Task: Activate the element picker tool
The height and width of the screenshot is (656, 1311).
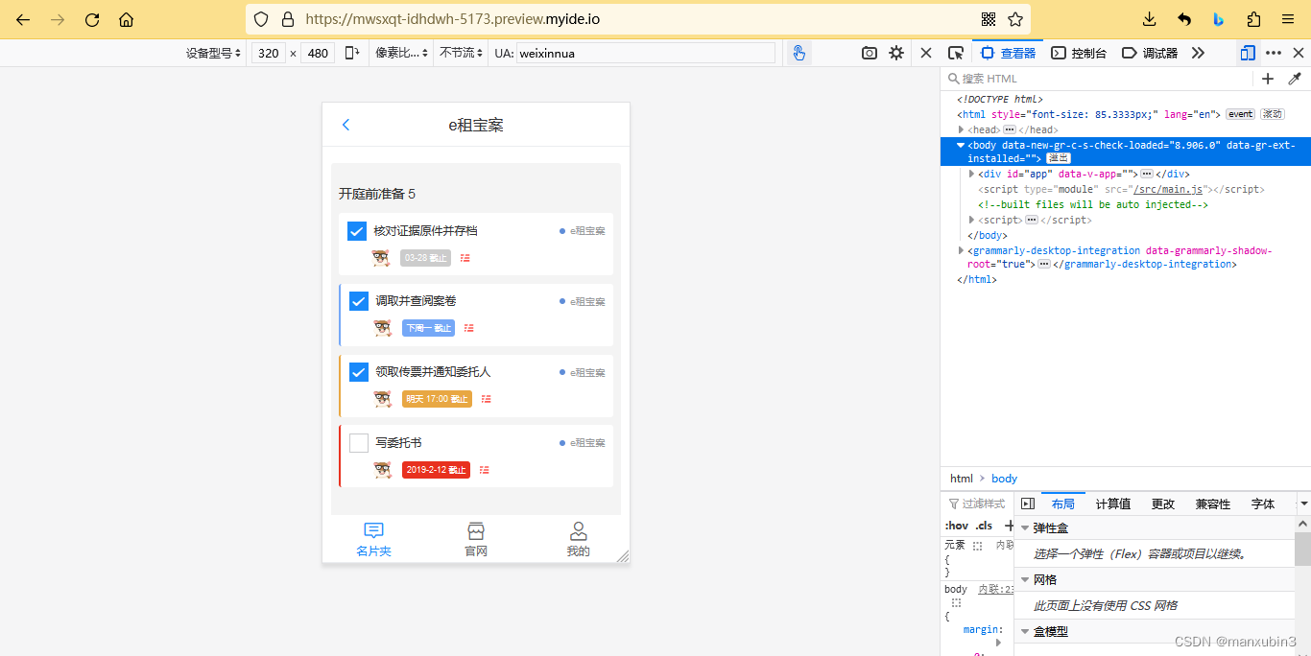Action: (956, 53)
